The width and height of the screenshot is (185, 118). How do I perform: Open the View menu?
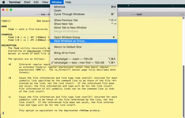click(x=45, y=2)
